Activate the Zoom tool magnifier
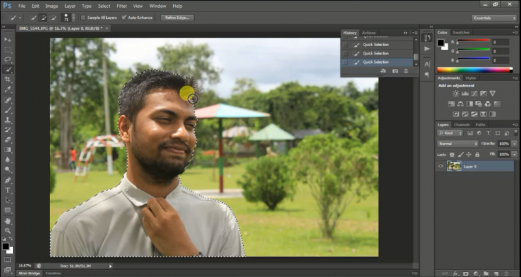521x277 pixels. tap(8, 230)
